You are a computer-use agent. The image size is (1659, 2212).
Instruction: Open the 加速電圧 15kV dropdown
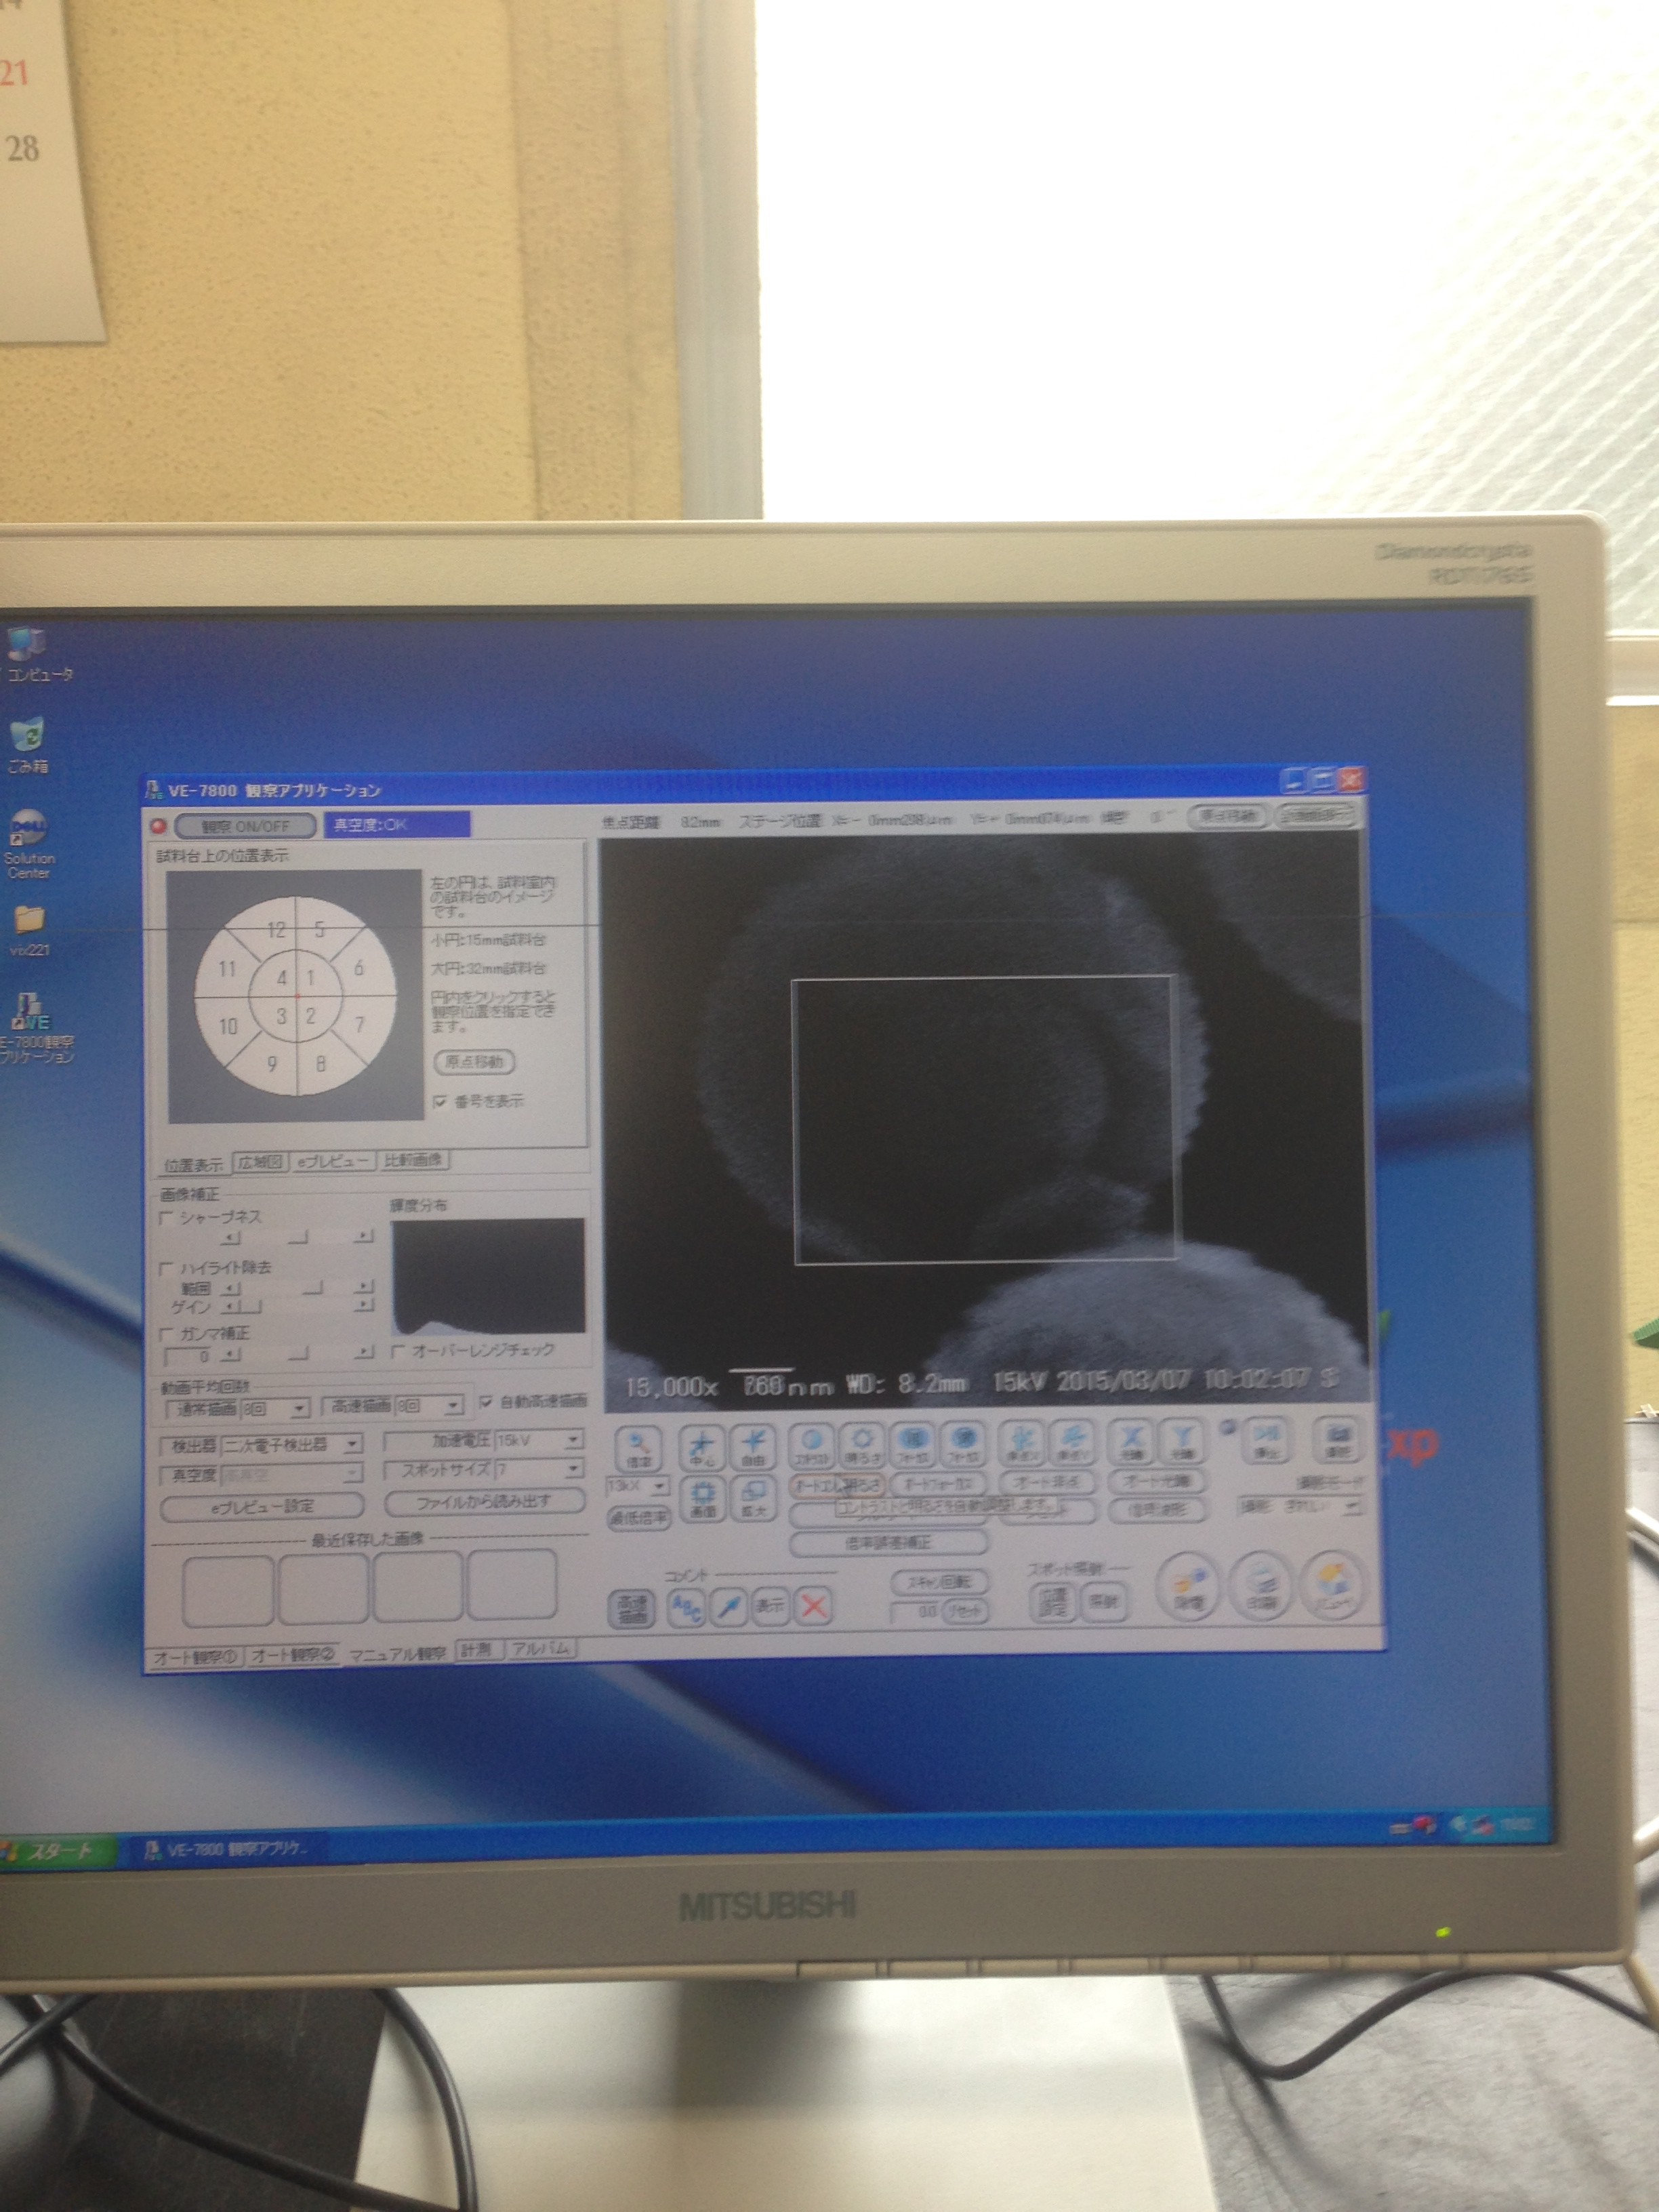tap(573, 1440)
